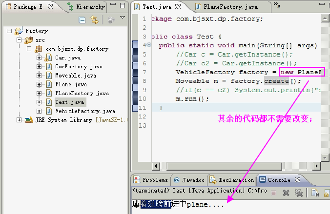This screenshot has width=330, height=214.
Task: Click the Terminate button in Console
Action: pyautogui.click(x=273, y=193)
